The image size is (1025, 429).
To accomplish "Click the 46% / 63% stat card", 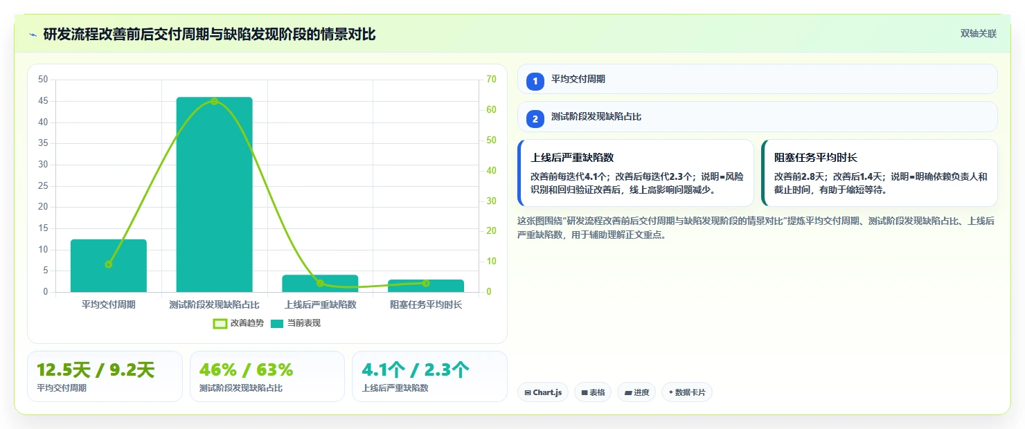I will tap(267, 376).
